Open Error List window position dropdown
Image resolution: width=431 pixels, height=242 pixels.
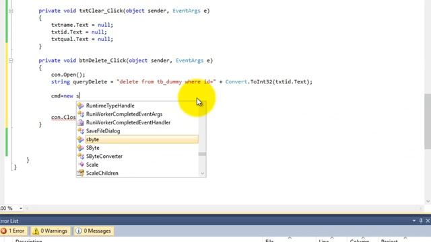coord(414,220)
